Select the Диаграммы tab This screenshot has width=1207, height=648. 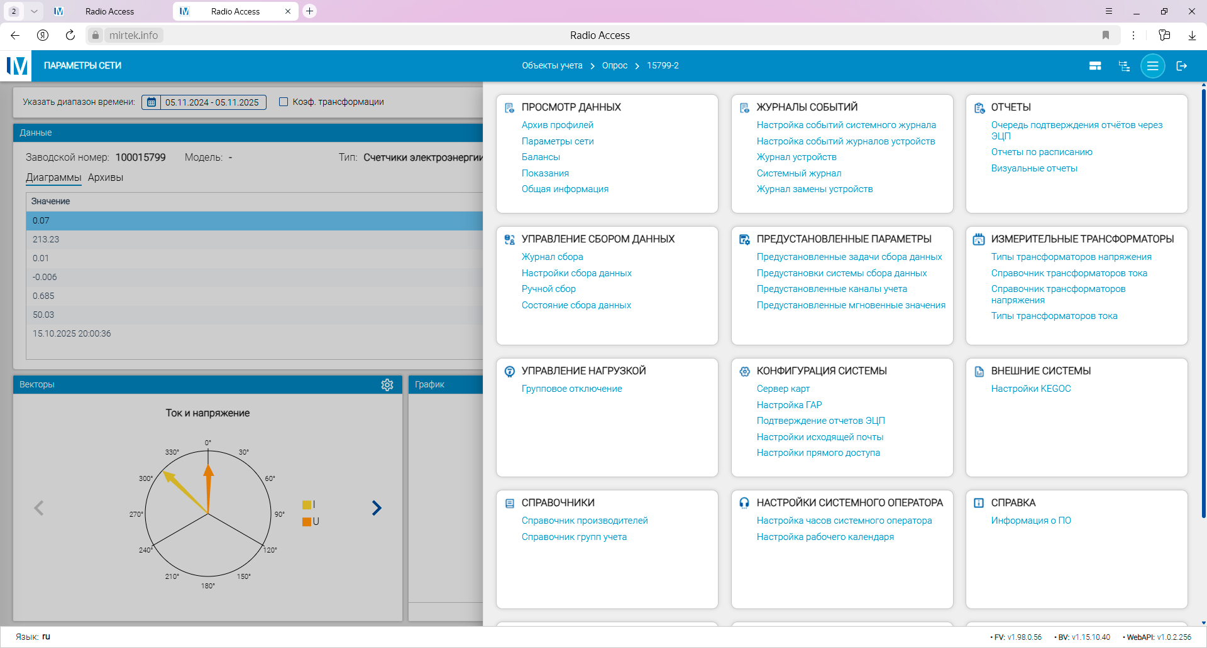(53, 178)
